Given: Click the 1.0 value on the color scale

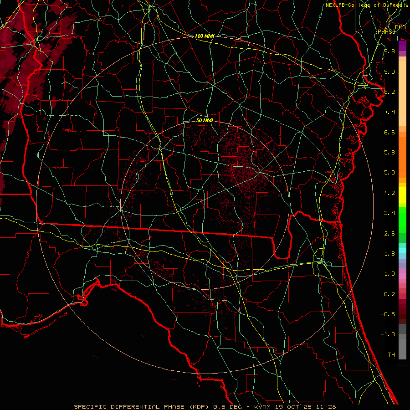Looking at the screenshot, I should click(389, 274).
